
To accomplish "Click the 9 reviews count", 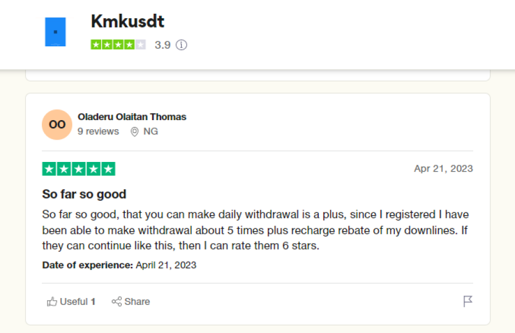I will tap(98, 132).
